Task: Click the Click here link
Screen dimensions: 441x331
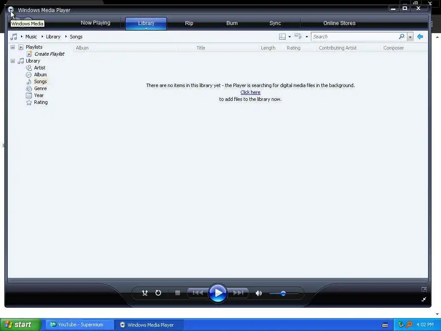Action: (250, 92)
